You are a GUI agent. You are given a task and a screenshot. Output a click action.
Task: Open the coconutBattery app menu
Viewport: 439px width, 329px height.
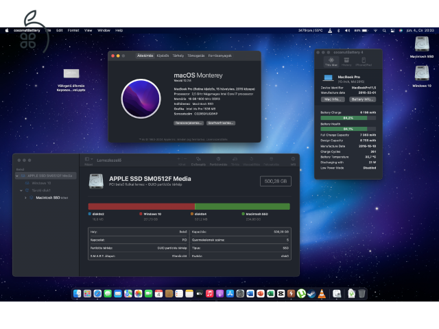click(27, 30)
